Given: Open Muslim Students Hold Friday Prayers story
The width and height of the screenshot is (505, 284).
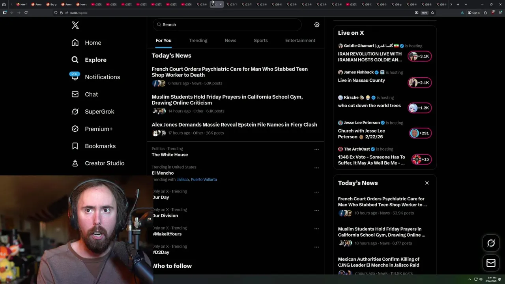Looking at the screenshot, I should coord(227,100).
